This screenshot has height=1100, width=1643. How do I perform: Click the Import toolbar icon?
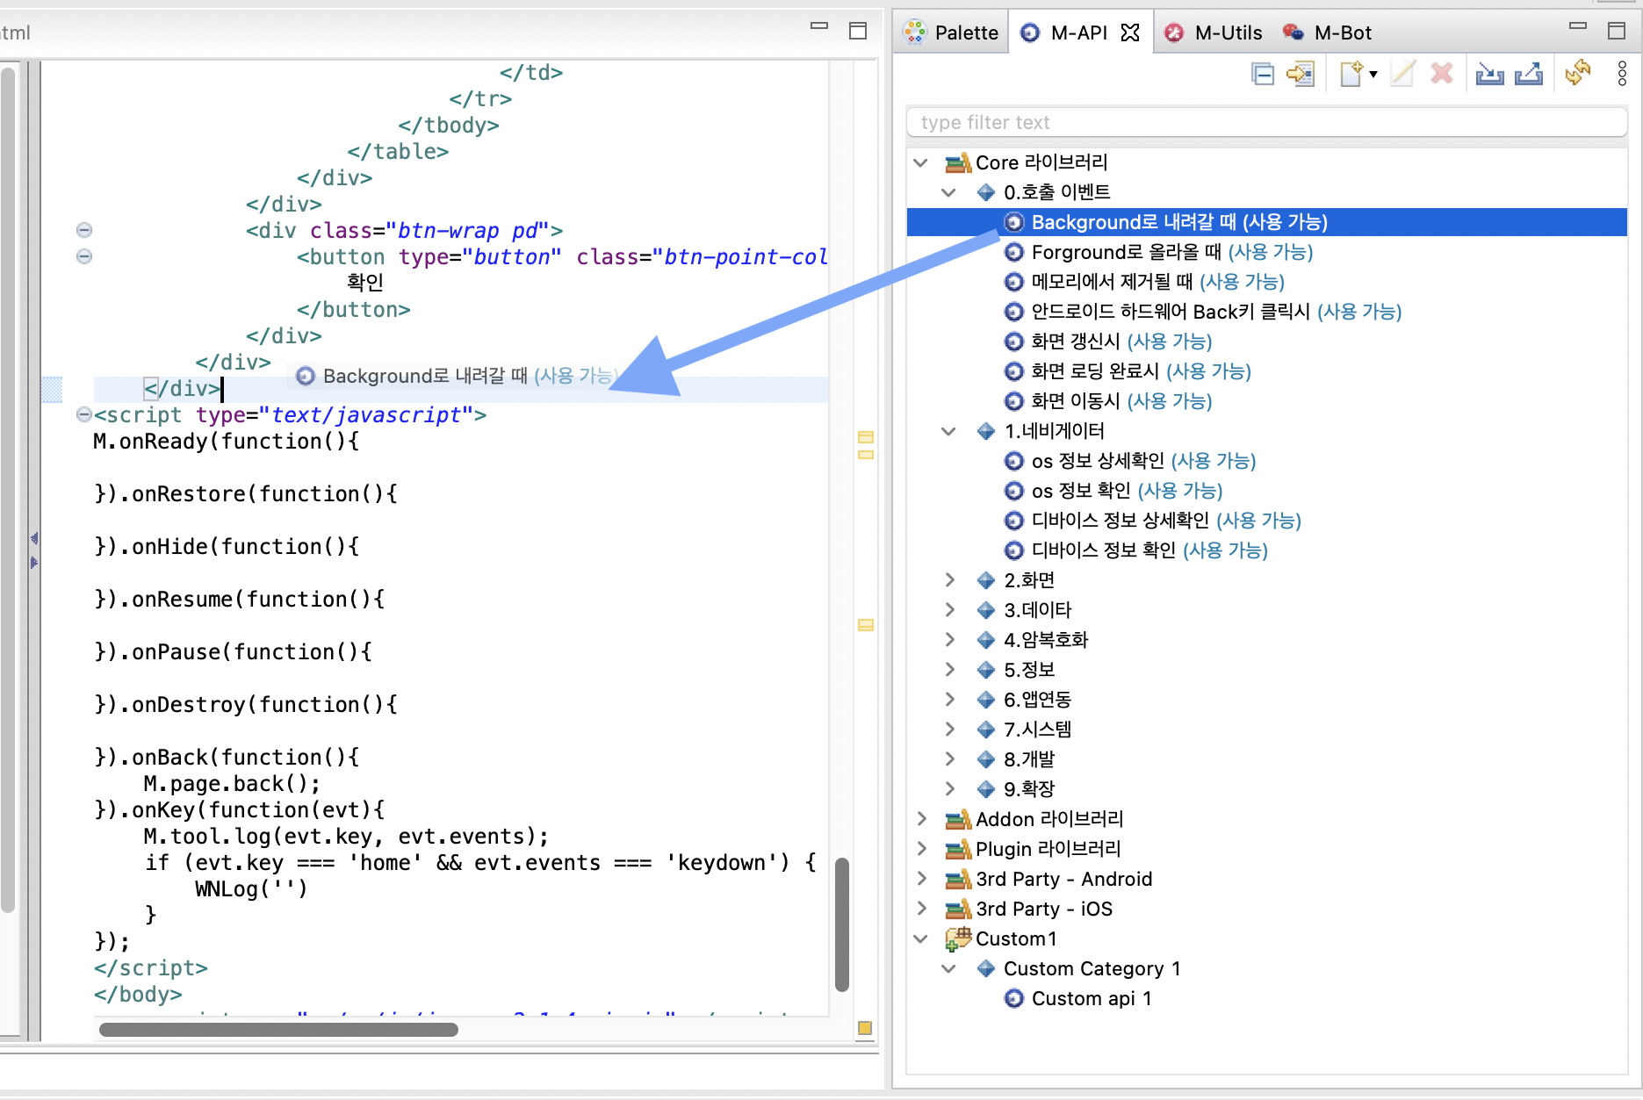[1488, 74]
